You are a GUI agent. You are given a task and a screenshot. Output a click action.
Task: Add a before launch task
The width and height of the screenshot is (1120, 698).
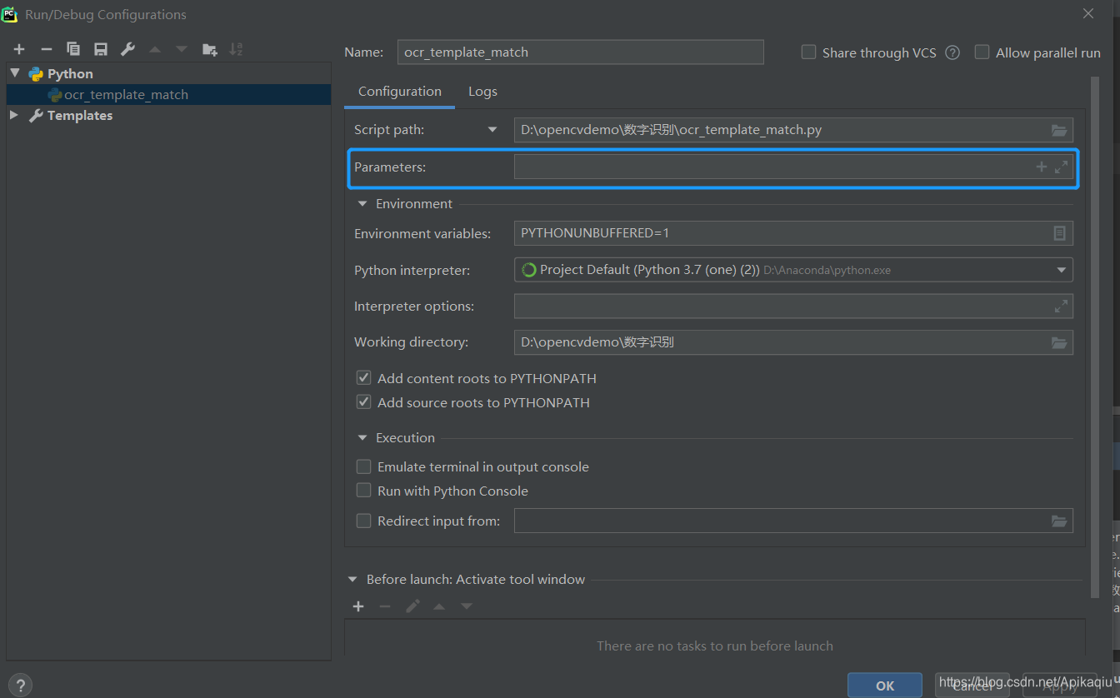(358, 606)
